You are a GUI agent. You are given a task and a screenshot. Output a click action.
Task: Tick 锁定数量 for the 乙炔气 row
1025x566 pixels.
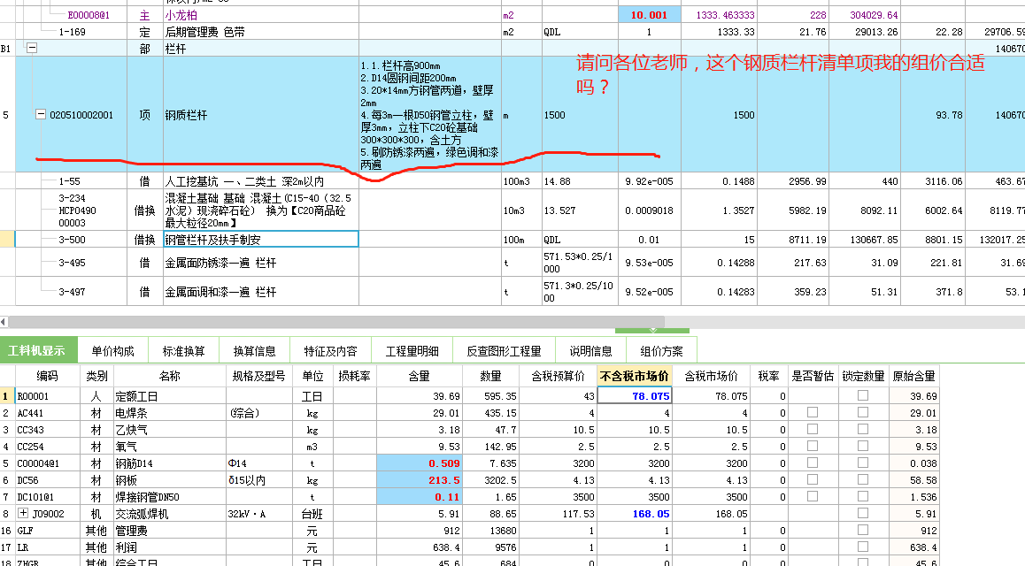point(863,430)
